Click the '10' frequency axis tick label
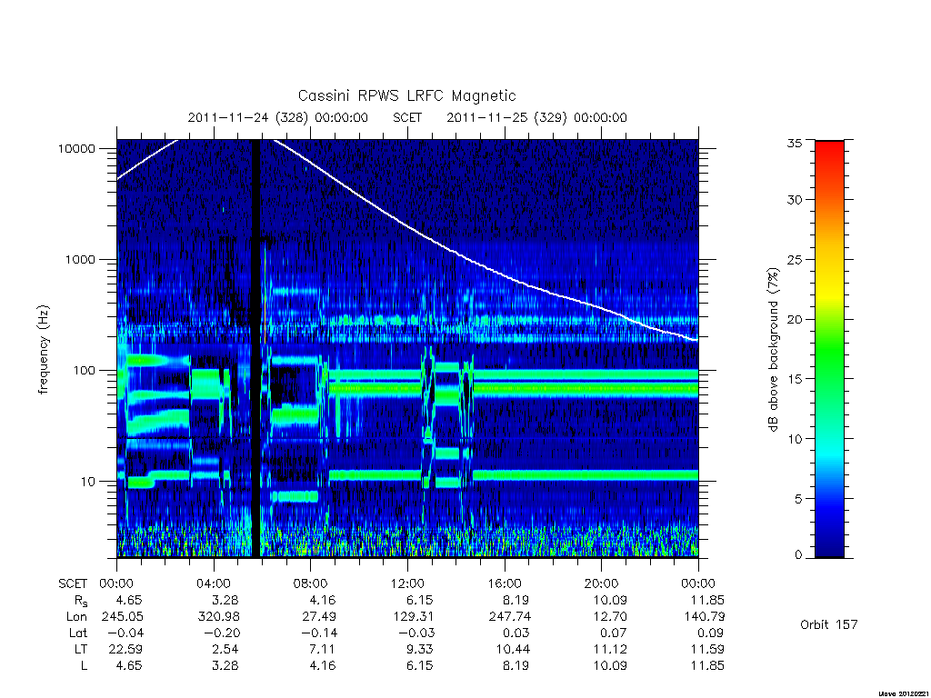The height and width of the screenshot is (698, 931). 87,482
